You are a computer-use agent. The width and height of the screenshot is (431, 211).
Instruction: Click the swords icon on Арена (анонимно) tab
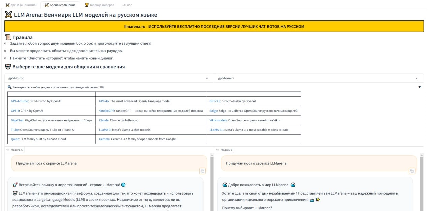tap(8, 5)
